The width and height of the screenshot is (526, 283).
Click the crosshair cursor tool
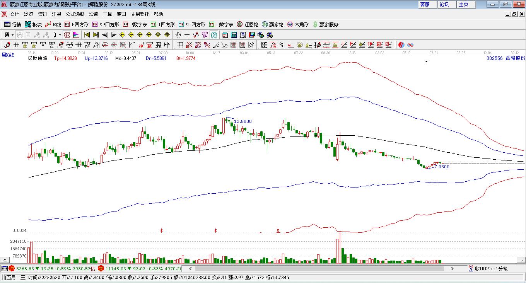(187, 35)
